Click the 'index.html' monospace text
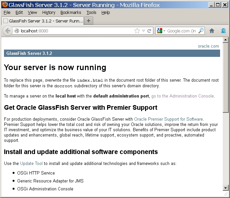Viewport: 230px width, 198px height. click(x=90, y=80)
